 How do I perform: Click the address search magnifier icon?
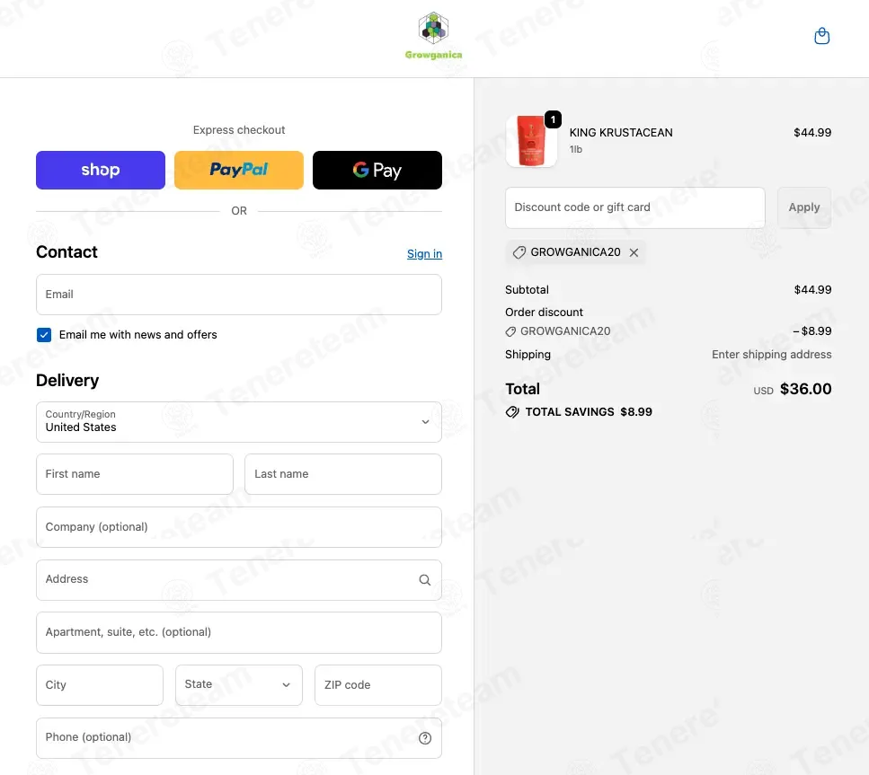point(424,580)
